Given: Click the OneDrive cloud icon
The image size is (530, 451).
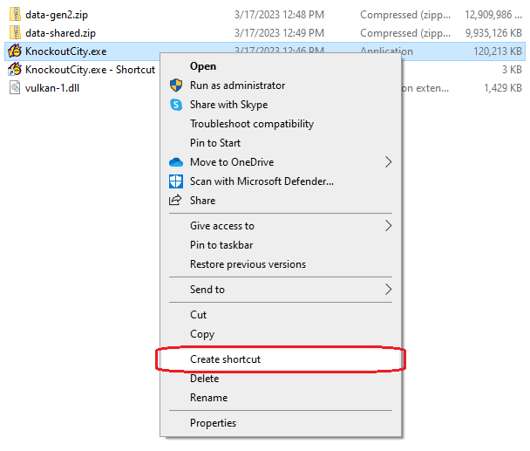Looking at the screenshot, I should pyautogui.click(x=175, y=162).
